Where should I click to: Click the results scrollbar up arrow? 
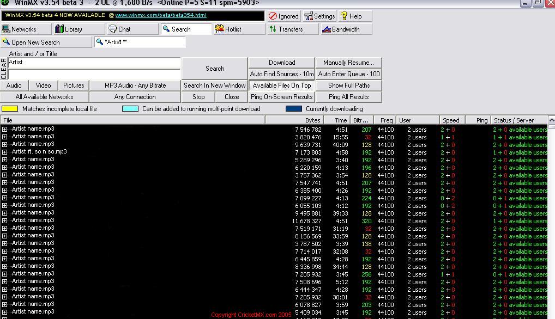point(552,120)
